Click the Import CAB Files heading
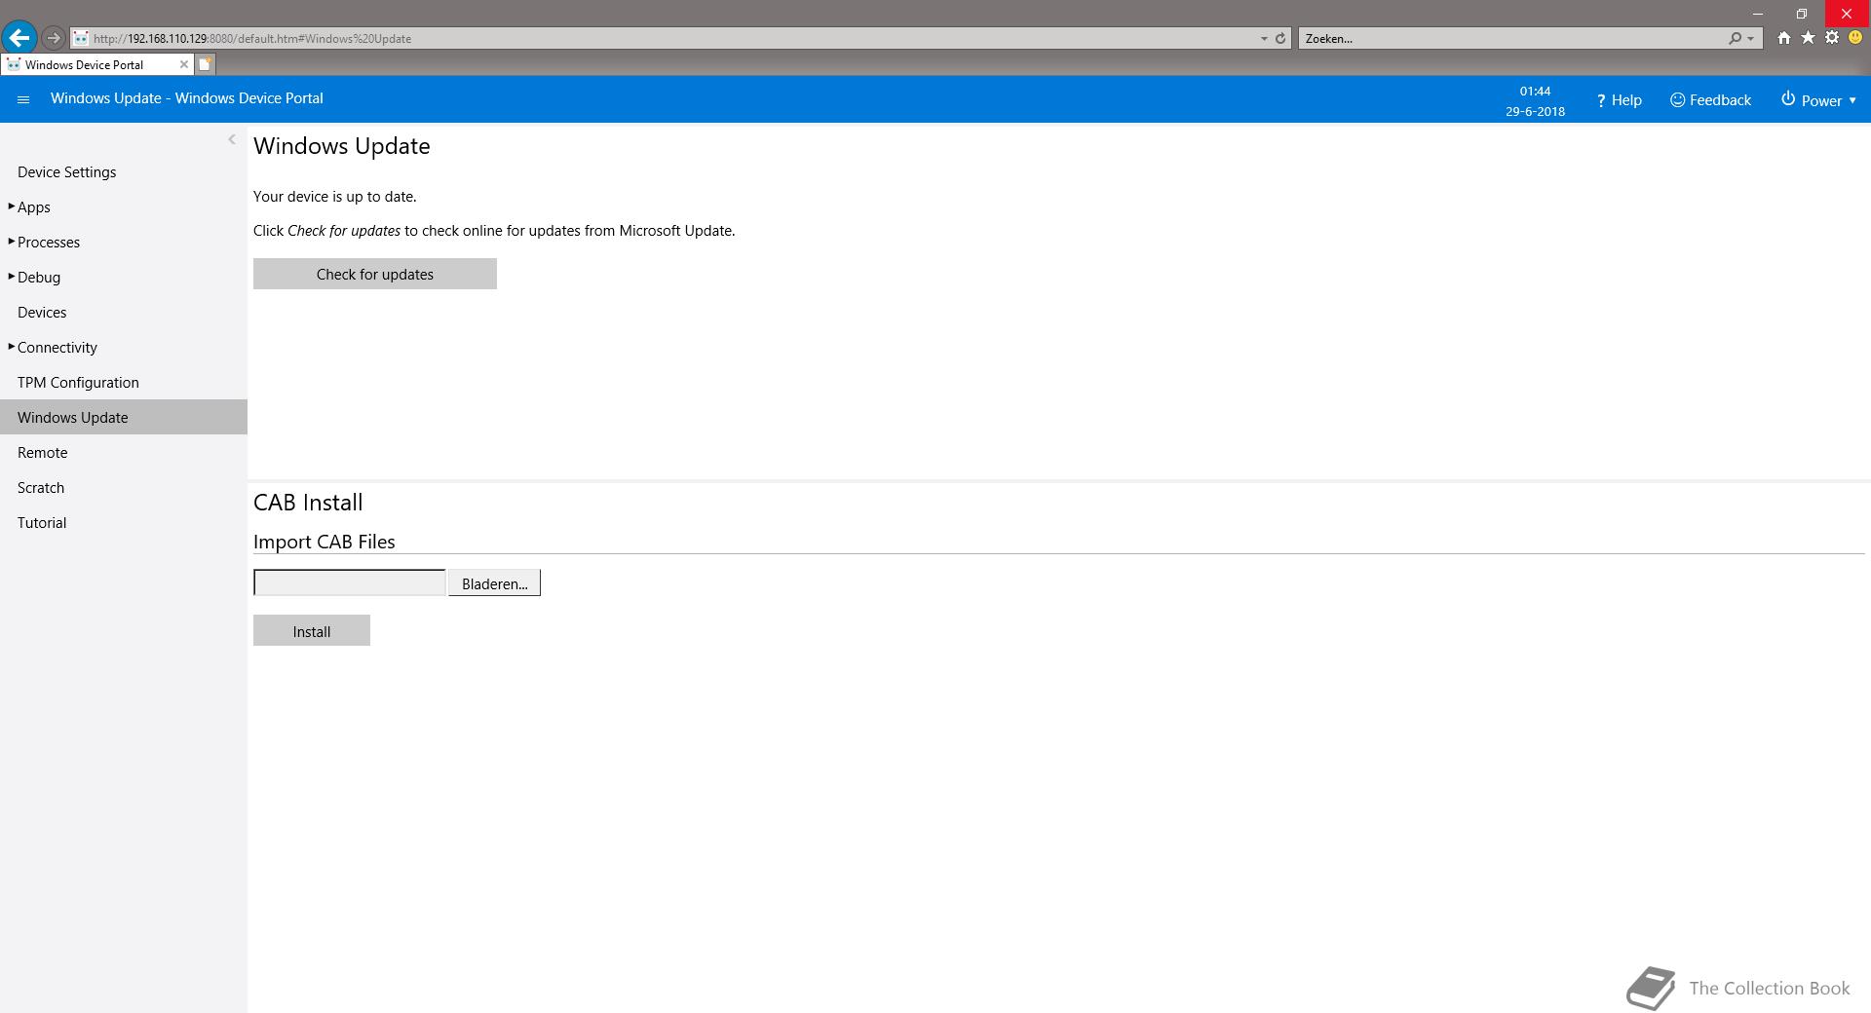Image resolution: width=1871 pixels, height=1013 pixels. 325,542
